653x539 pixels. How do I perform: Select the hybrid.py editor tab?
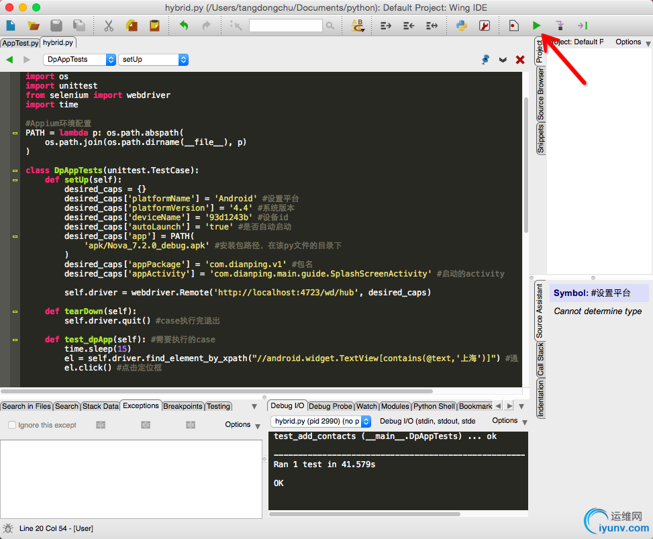click(x=58, y=42)
